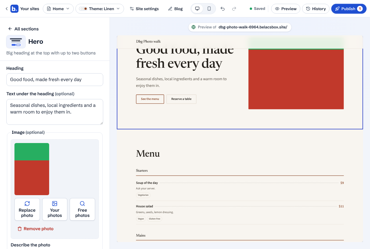This screenshot has width=370, height=249.
Task: Undo the last change
Action: [223, 9]
